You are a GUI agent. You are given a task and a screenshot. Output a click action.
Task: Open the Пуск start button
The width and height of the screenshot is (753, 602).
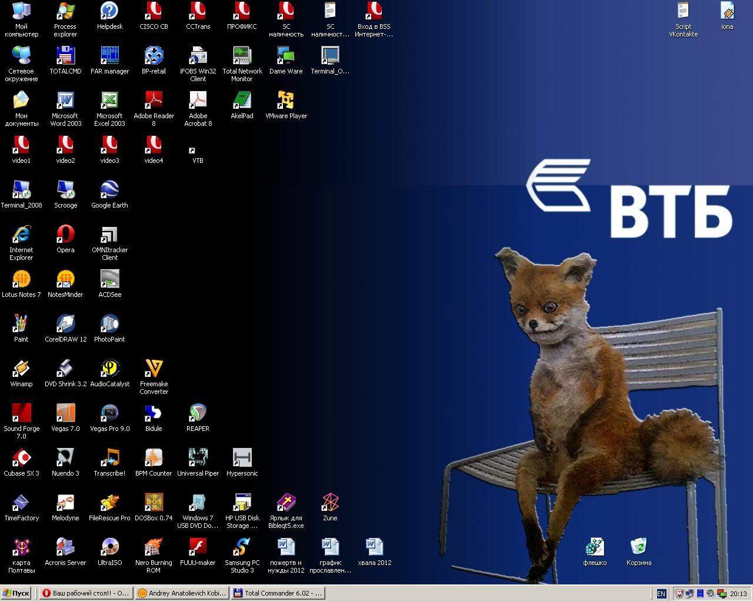(x=16, y=593)
